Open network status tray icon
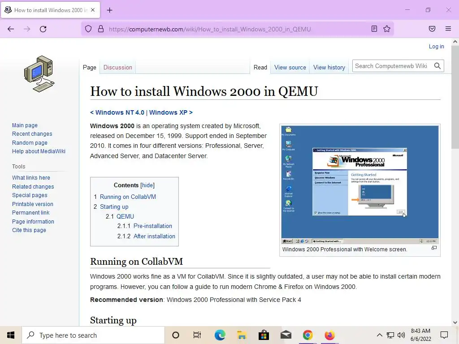 pyautogui.click(x=390, y=335)
